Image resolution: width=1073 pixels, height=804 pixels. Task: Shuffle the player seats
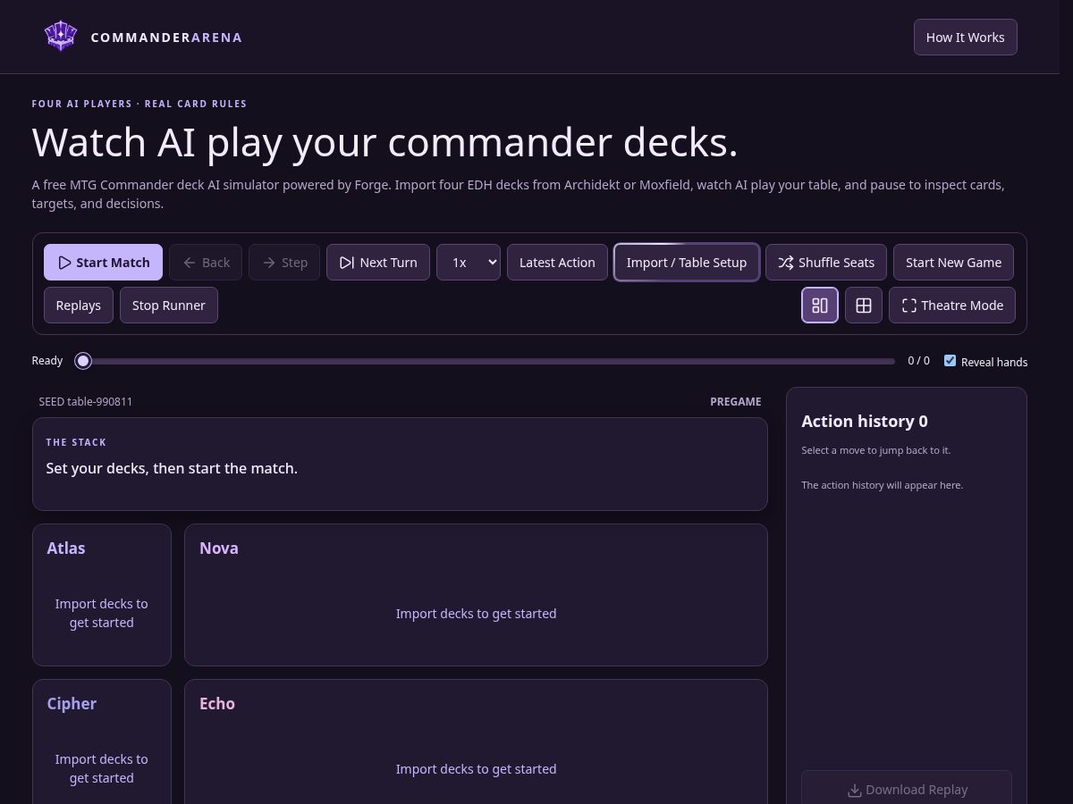pos(826,263)
